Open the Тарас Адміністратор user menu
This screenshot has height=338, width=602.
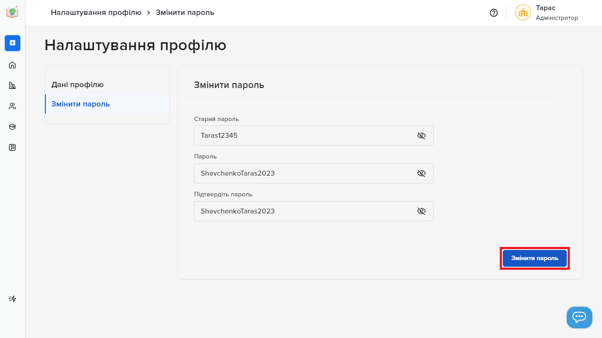coord(547,13)
